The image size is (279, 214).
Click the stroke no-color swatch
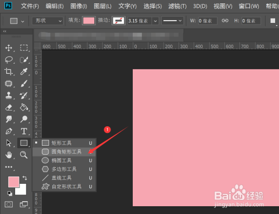click(118, 21)
